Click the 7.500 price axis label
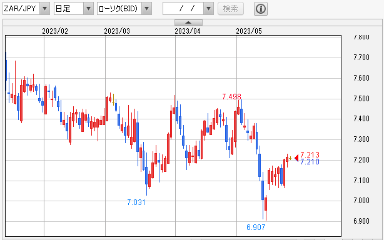The width and height of the screenshot is (384, 240). coord(361,99)
